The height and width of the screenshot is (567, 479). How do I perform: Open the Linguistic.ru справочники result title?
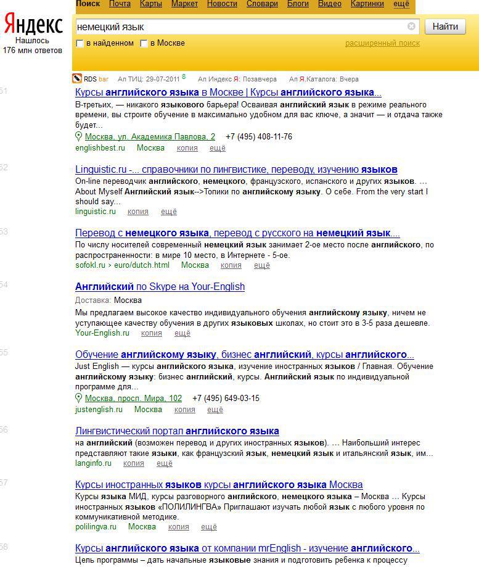236,169
